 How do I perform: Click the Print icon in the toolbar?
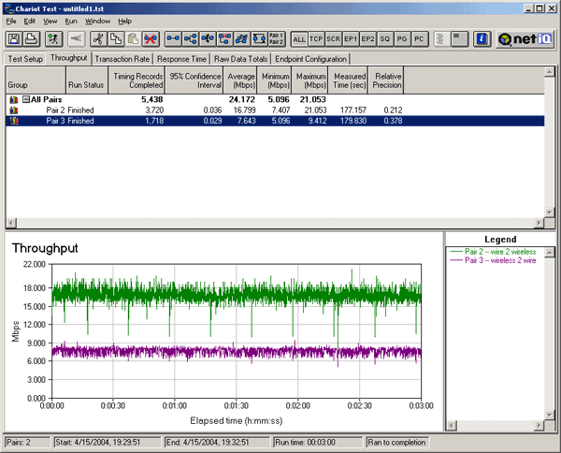coord(31,38)
